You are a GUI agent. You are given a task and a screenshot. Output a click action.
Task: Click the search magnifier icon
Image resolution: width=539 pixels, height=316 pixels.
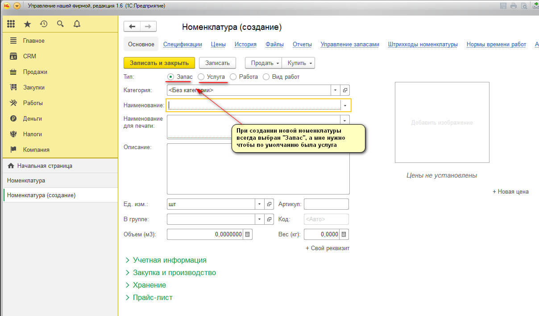(60, 24)
